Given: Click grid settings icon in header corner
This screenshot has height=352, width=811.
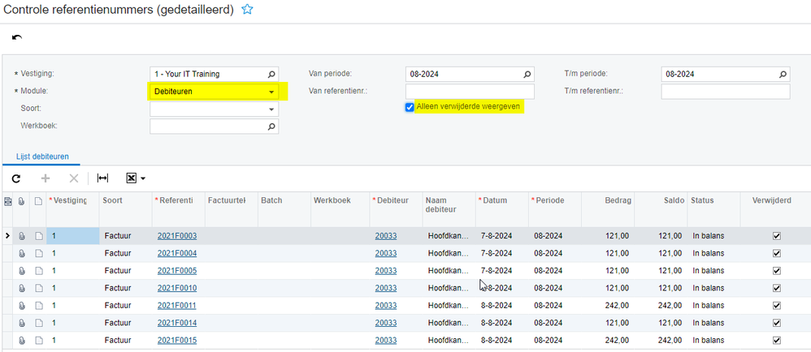Looking at the screenshot, I should point(7,201).
